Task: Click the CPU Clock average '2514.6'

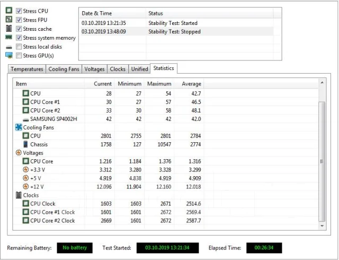Action: tap(193, 203)
